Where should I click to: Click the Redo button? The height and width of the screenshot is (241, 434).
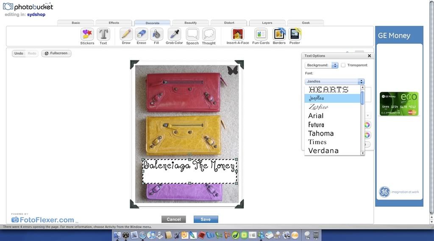click(x=32, y=53)
